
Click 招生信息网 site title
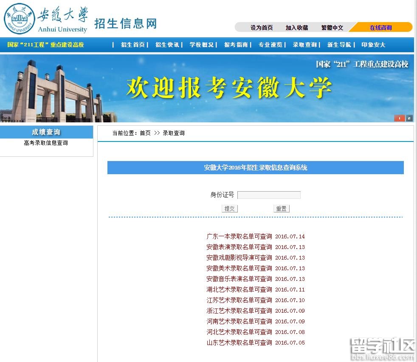coord(126,23)
